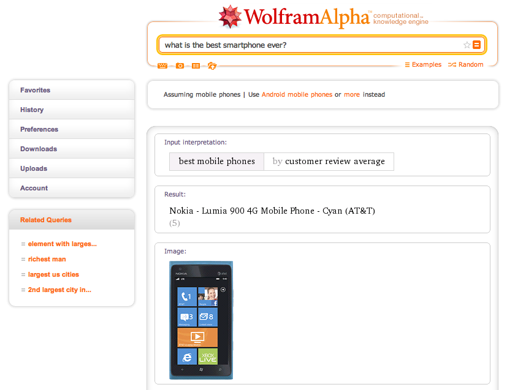Click the Nokia Lumia 900 phone image

point(201,320)
